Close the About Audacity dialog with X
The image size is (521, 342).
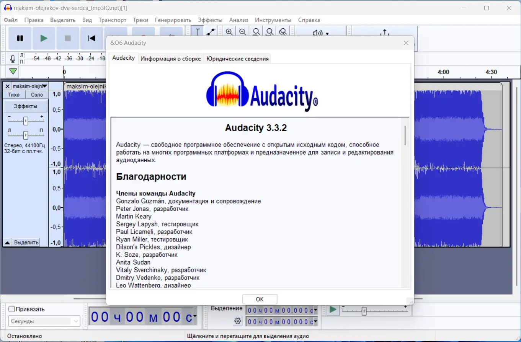(406, 43)
